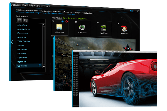Select the highlighted taskmgr.exe list row
The width and height of the screenshot is (167, 111).
click(x=29, y=66)
